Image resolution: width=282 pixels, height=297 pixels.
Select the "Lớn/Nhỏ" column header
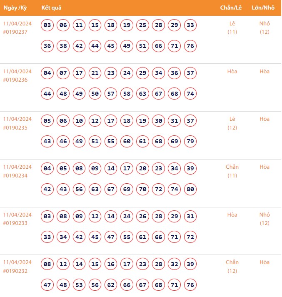click(x=263, y=8)
